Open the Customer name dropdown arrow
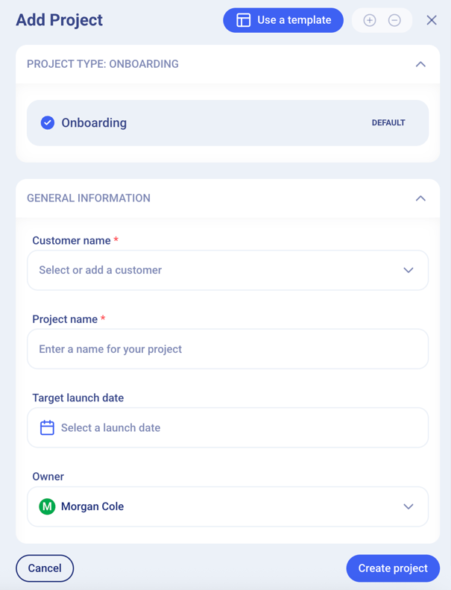 [x=409, y=270]
